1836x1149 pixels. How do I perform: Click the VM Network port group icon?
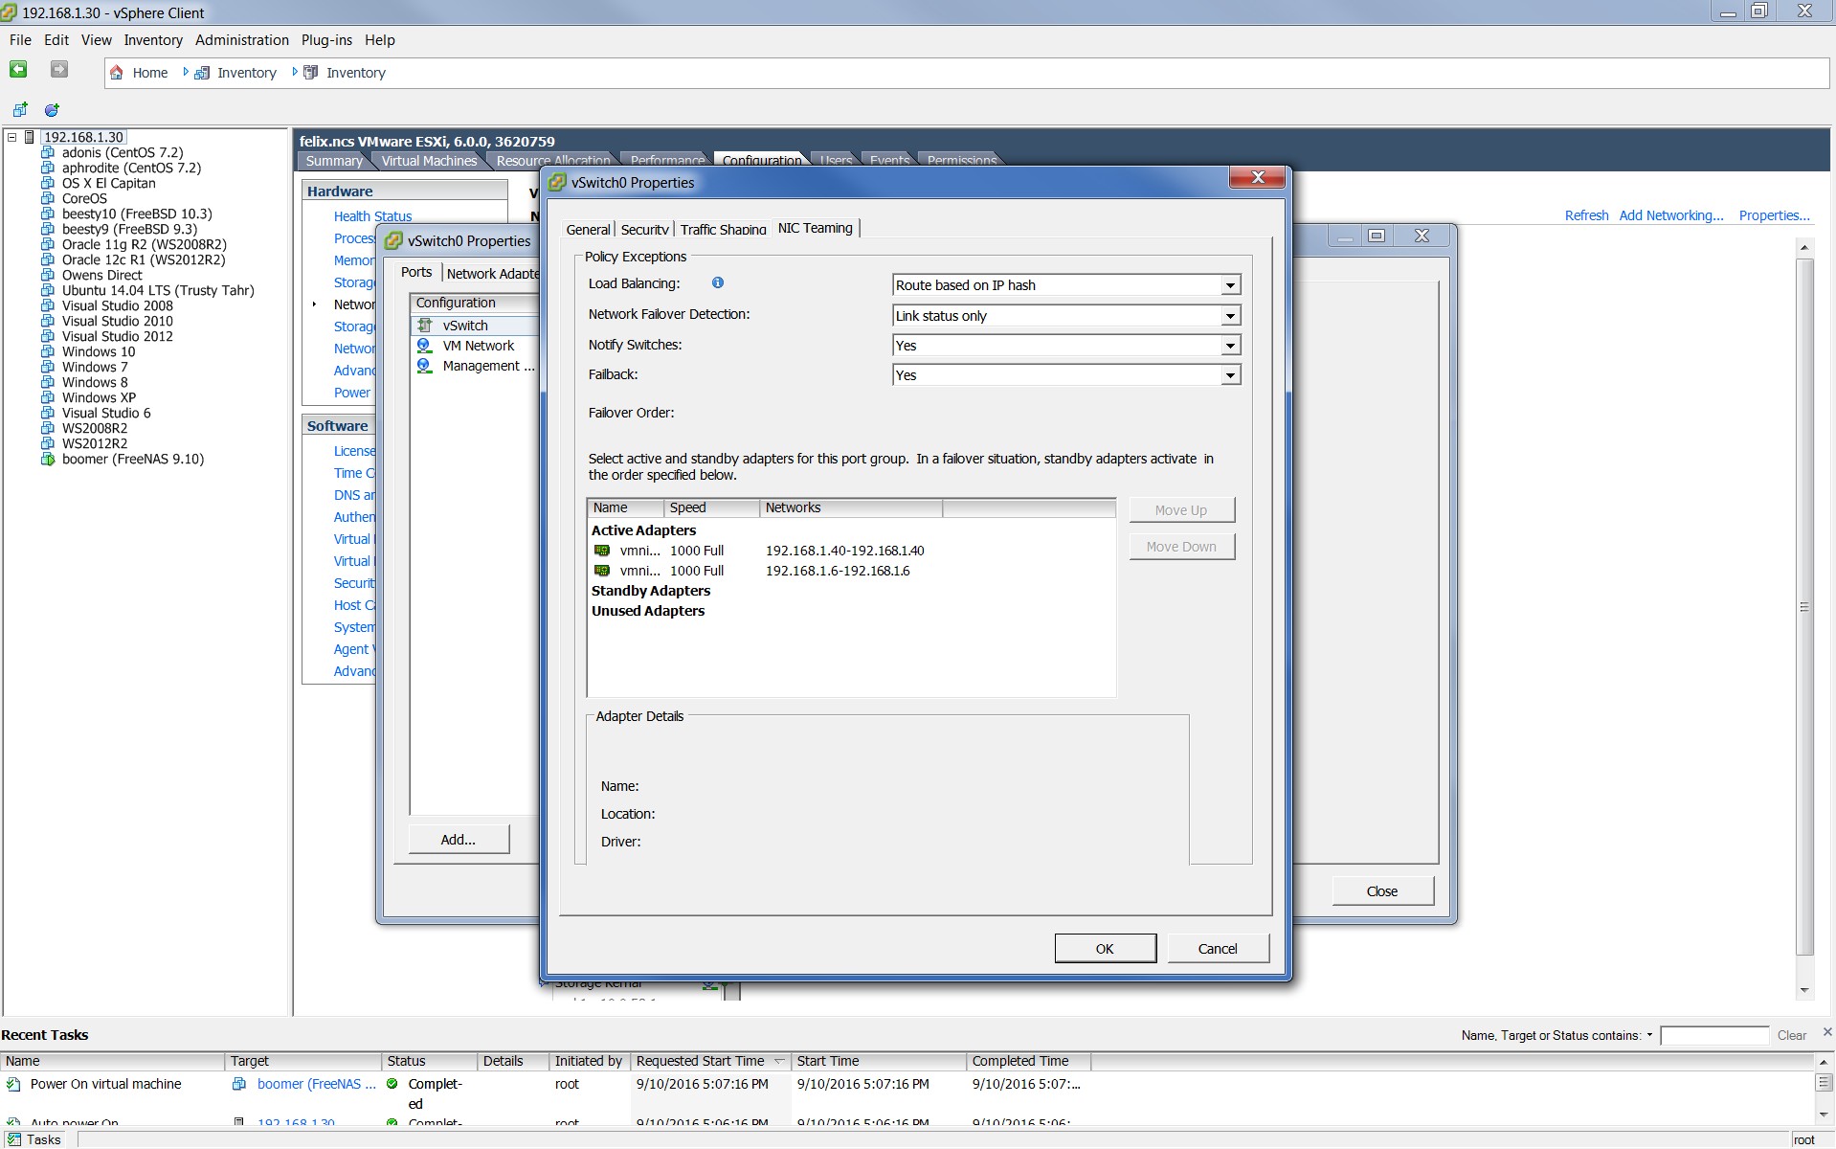425,346
